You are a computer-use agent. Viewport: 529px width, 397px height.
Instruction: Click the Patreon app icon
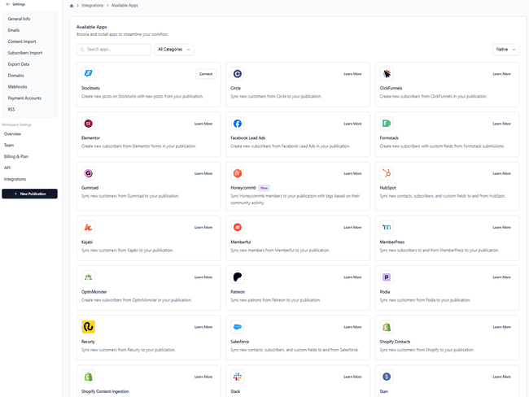[237, 277]
